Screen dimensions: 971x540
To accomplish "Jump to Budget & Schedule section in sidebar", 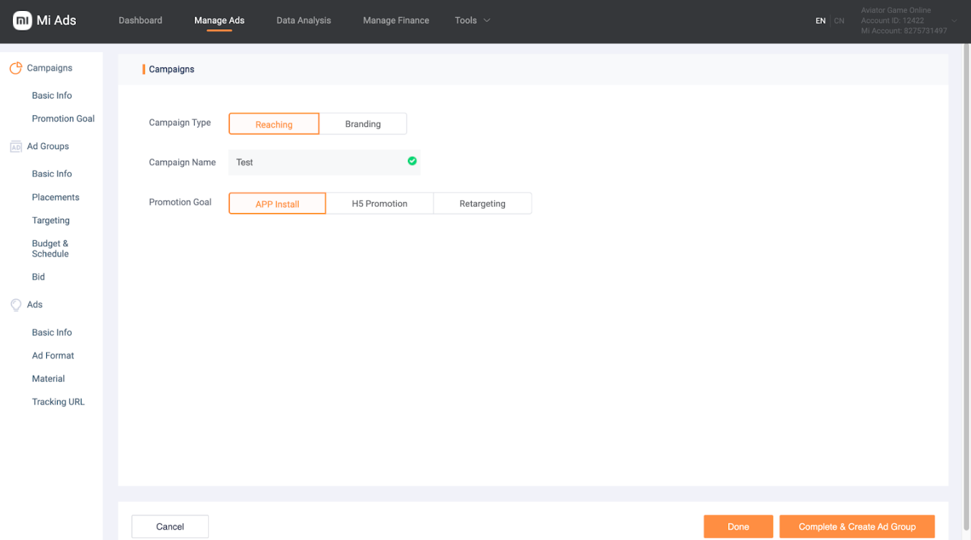I will click(x=50, y=248).
